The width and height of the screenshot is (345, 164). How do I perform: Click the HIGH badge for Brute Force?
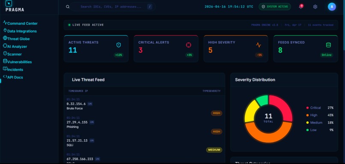[217, 113]
